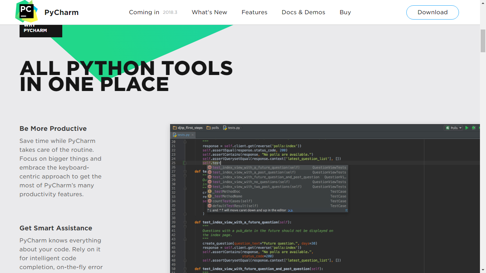Go to What's New in navigation
486x273 pixels.
pyautogui.click(x=209, y=12)
